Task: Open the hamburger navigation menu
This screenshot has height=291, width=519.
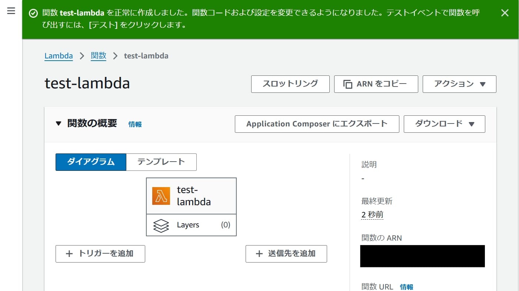Action: point(11,11)
